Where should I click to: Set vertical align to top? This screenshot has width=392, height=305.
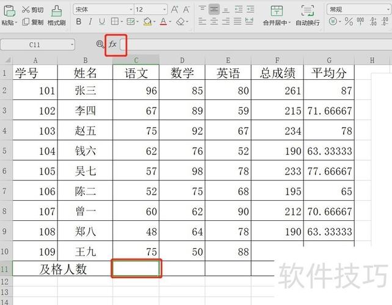pyautogui.click(x=202, y=9)
